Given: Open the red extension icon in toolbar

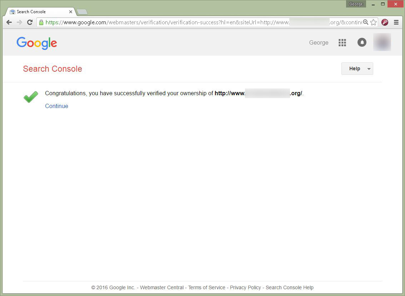Looking at the screenshot, I should pos(385,22).
